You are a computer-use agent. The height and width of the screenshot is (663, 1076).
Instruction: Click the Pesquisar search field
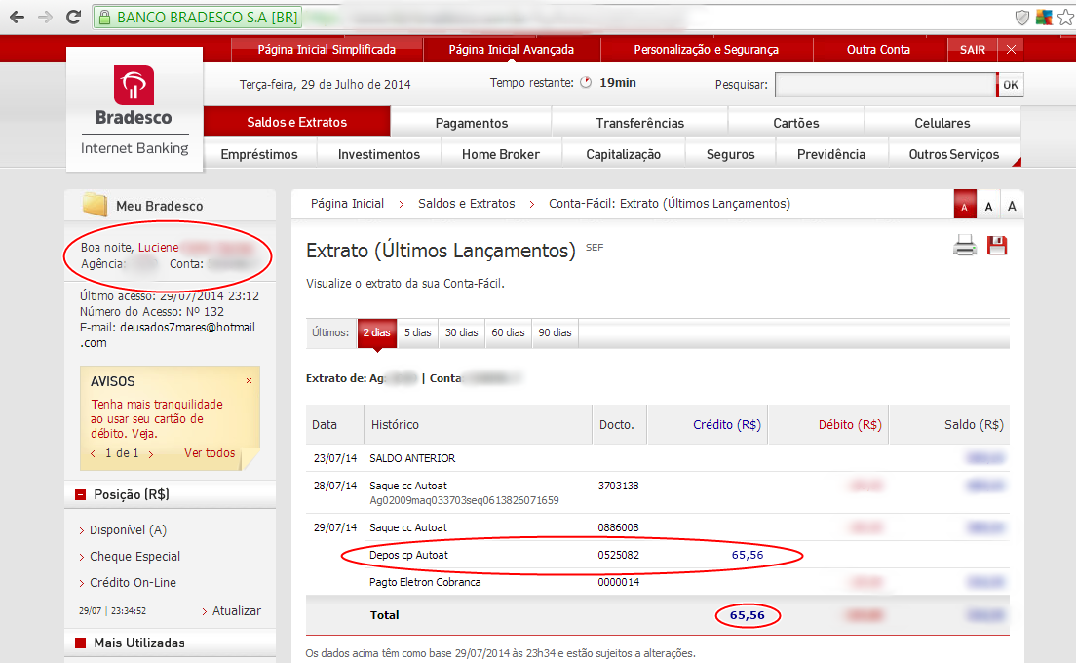pos(885,85)
